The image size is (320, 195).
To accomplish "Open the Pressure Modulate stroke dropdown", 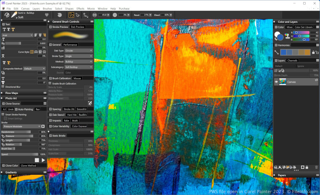I will tap(21, 126).
